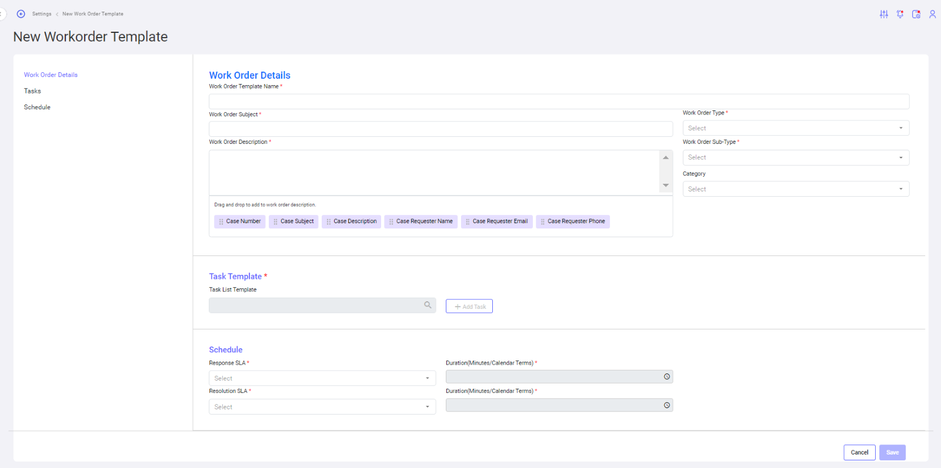This screenshot has height=468, width=941.
Task: Click the Case Requester Phone drag chip
Action: 573,221
